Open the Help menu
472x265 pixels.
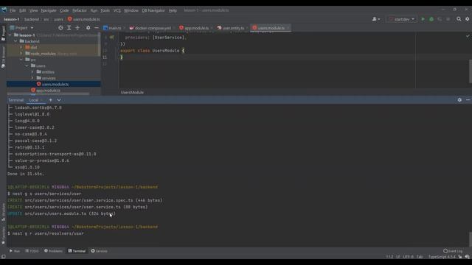[x=173, y=10]
